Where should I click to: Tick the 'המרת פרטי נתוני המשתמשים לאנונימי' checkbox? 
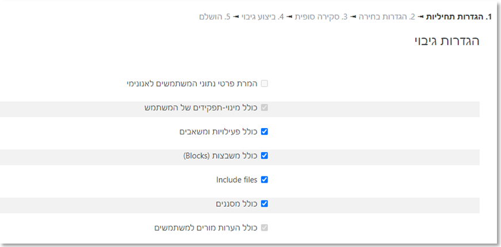click(265, 83)
